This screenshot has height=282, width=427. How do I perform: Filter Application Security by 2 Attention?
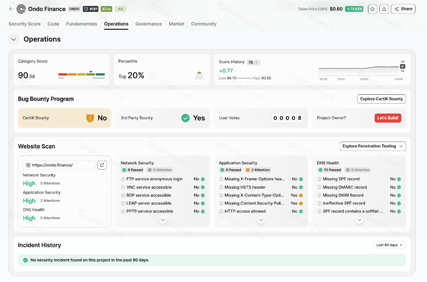[258, 170]
